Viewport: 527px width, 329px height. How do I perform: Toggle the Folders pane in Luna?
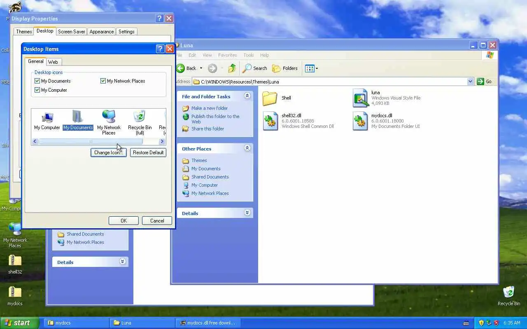285,68
